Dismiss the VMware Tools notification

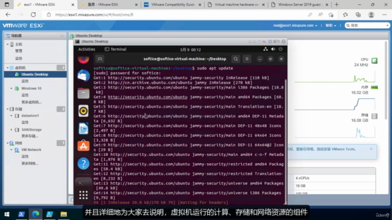click(x=371, y=149)
